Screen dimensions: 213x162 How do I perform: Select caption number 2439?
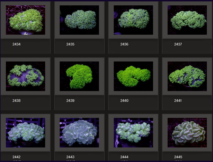[x=70, y=101]
